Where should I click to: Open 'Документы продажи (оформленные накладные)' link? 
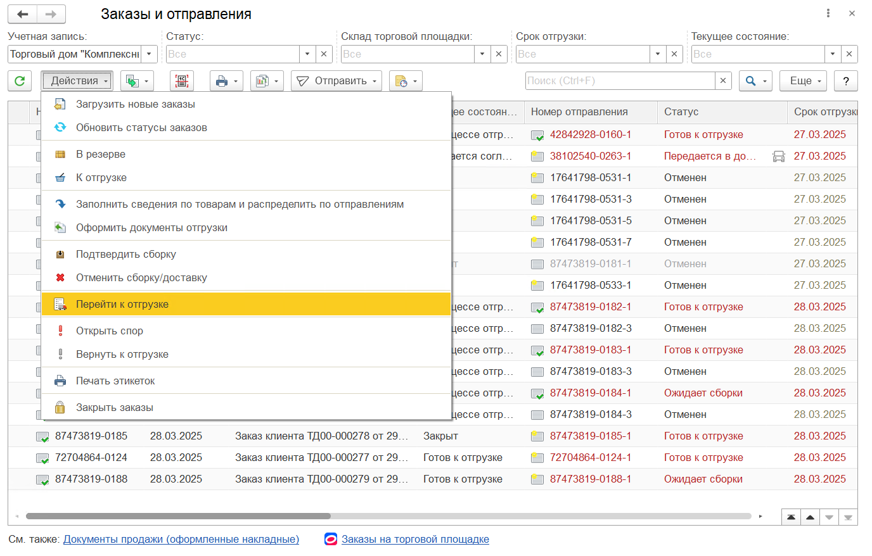[x=181, y=540]
